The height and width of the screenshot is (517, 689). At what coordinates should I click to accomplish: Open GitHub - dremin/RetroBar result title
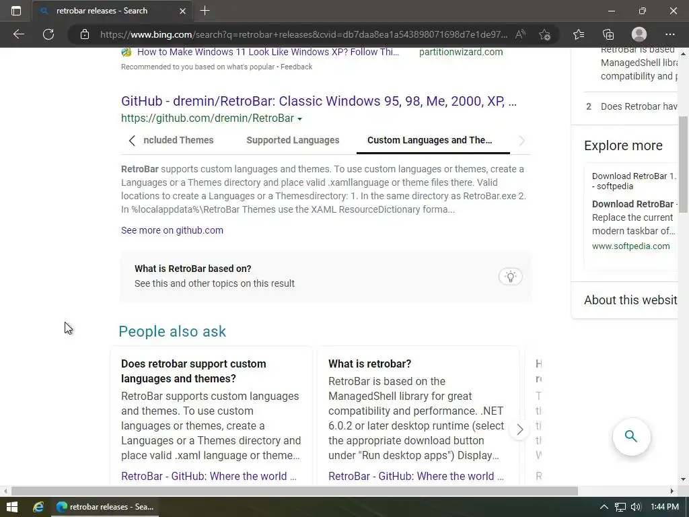[x=318, y=101]
